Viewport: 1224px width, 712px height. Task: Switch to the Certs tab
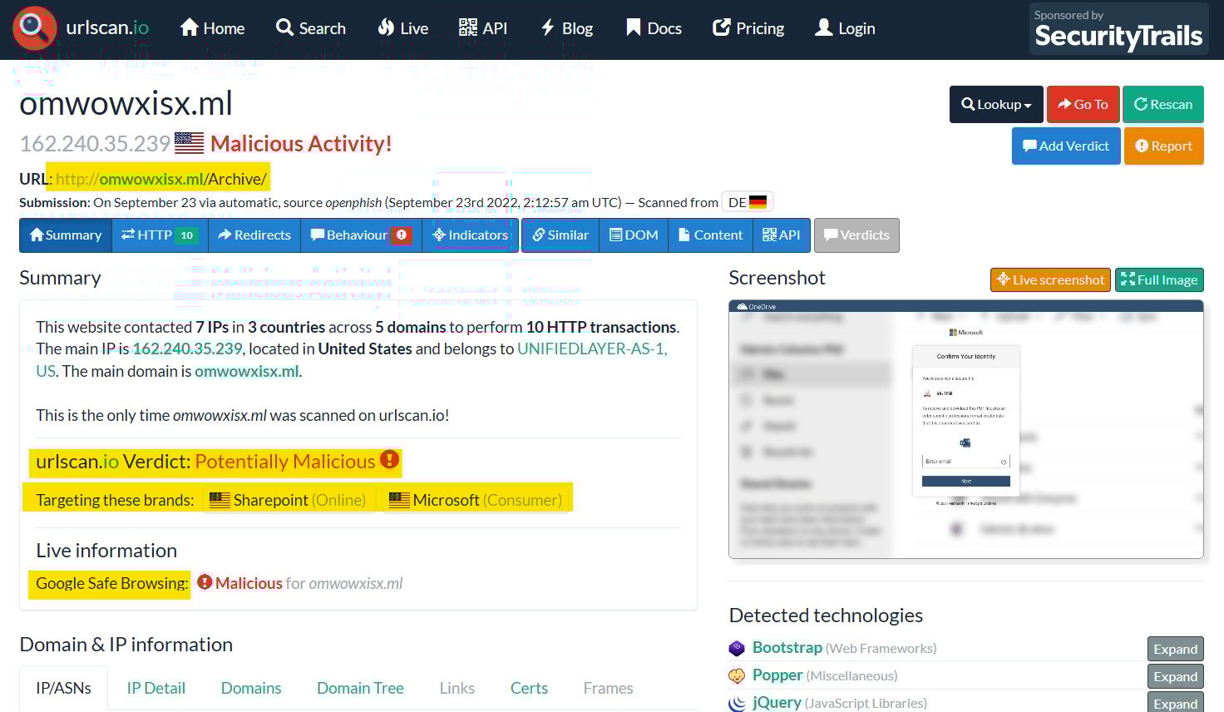tap(529, 688)
